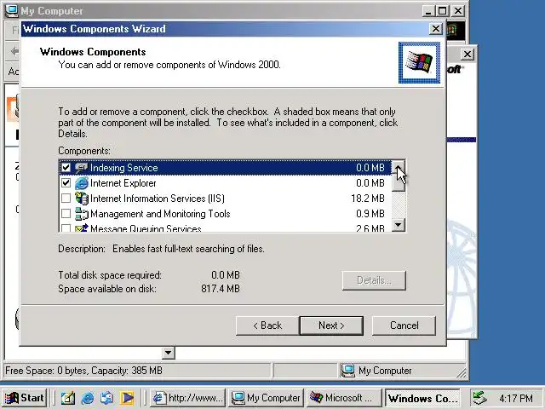Launch Outlook Express from Quick Launch
The image size is (545, 409).
point(106,398)
